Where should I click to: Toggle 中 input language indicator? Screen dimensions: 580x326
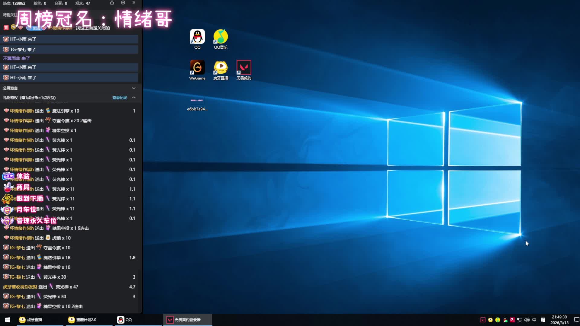point(534,320)
